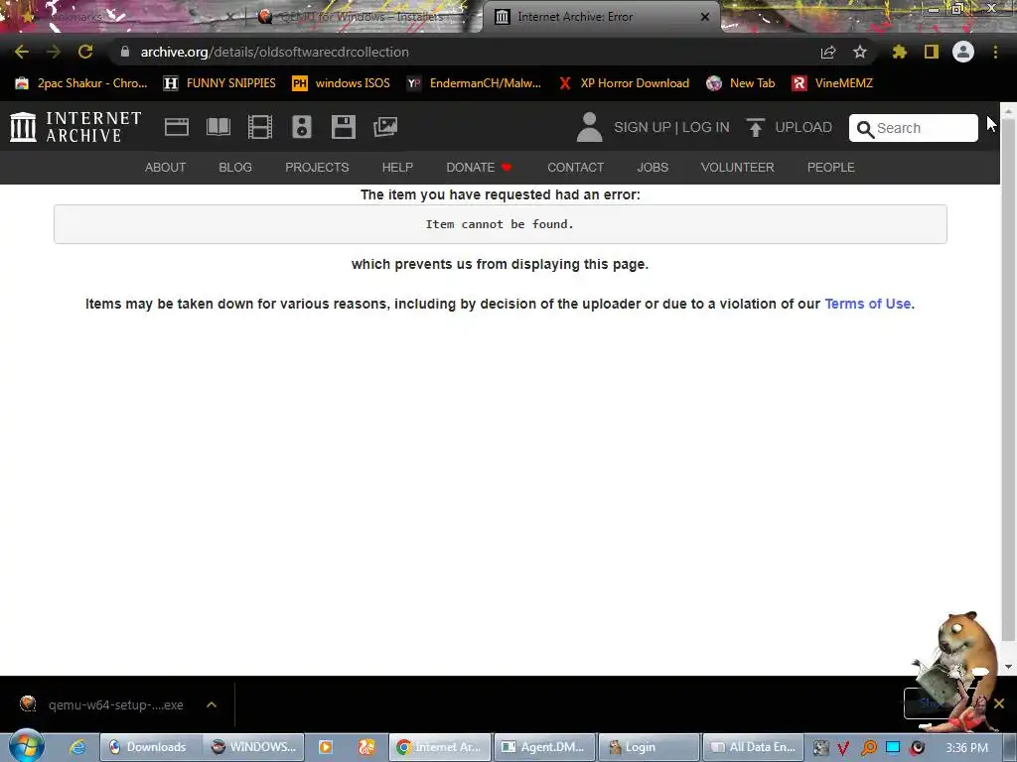Screen dimensions: 1017x762
Task: Click the user silhouette icon
Action: 590,127
